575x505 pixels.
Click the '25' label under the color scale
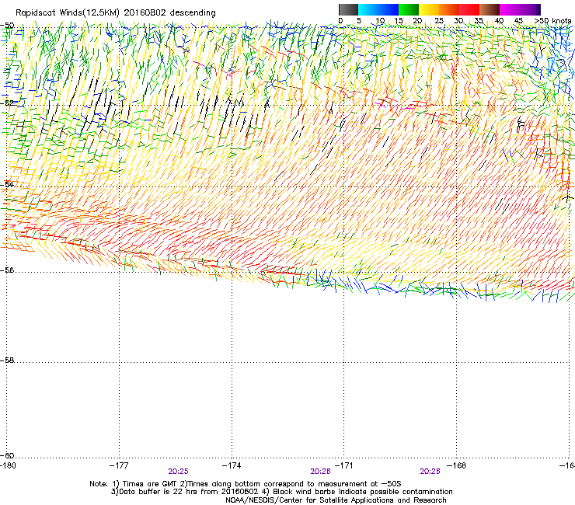(x=439, y=21)
